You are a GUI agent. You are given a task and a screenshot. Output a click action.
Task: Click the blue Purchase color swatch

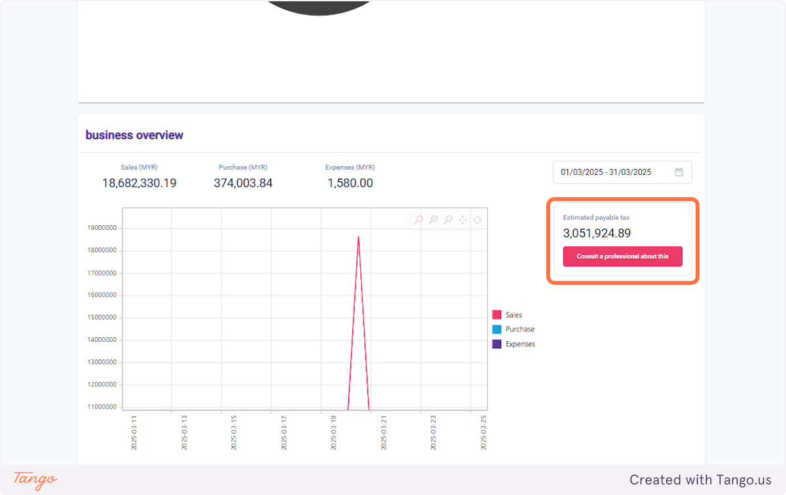click(x=496, y=329)
